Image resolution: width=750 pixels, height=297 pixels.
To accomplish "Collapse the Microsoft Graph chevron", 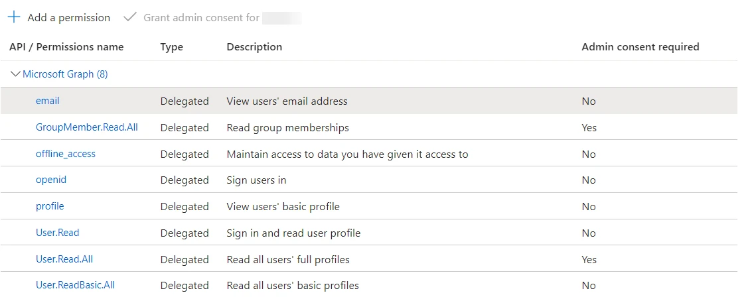I will point(15,74).
